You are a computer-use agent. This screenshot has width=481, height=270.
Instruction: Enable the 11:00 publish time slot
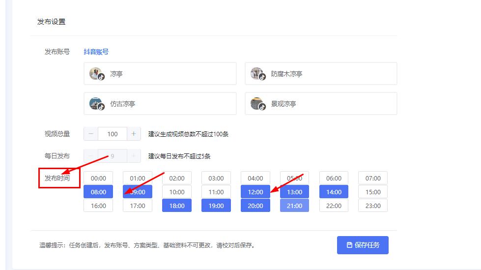[x=216, y=192]
